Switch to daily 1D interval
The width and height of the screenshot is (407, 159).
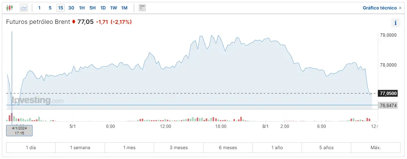tap(103, 8)
